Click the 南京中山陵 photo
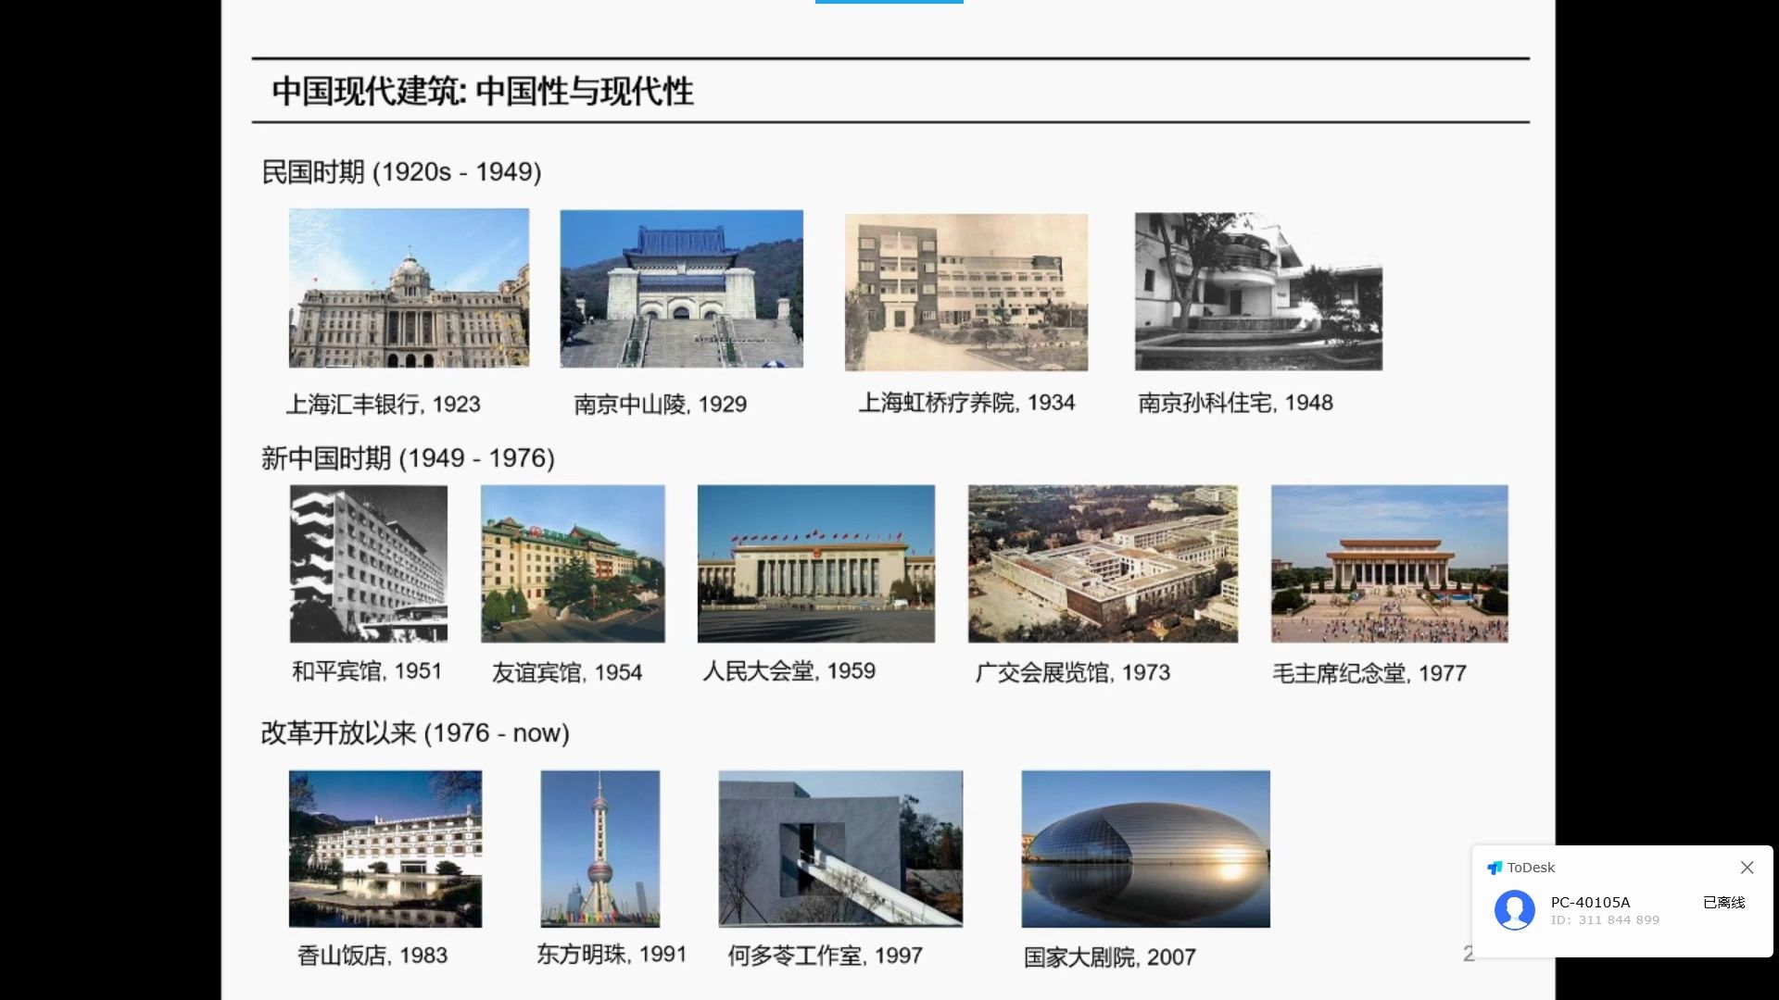The height and width of the screenshot is (1000, 1779). [x=681, y=289]
